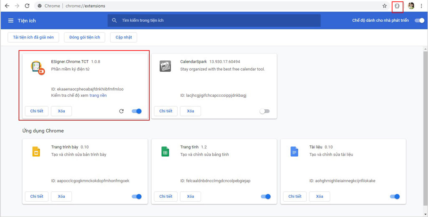Open Chi tiết for Tài liệu

click(x=295, y=196)
